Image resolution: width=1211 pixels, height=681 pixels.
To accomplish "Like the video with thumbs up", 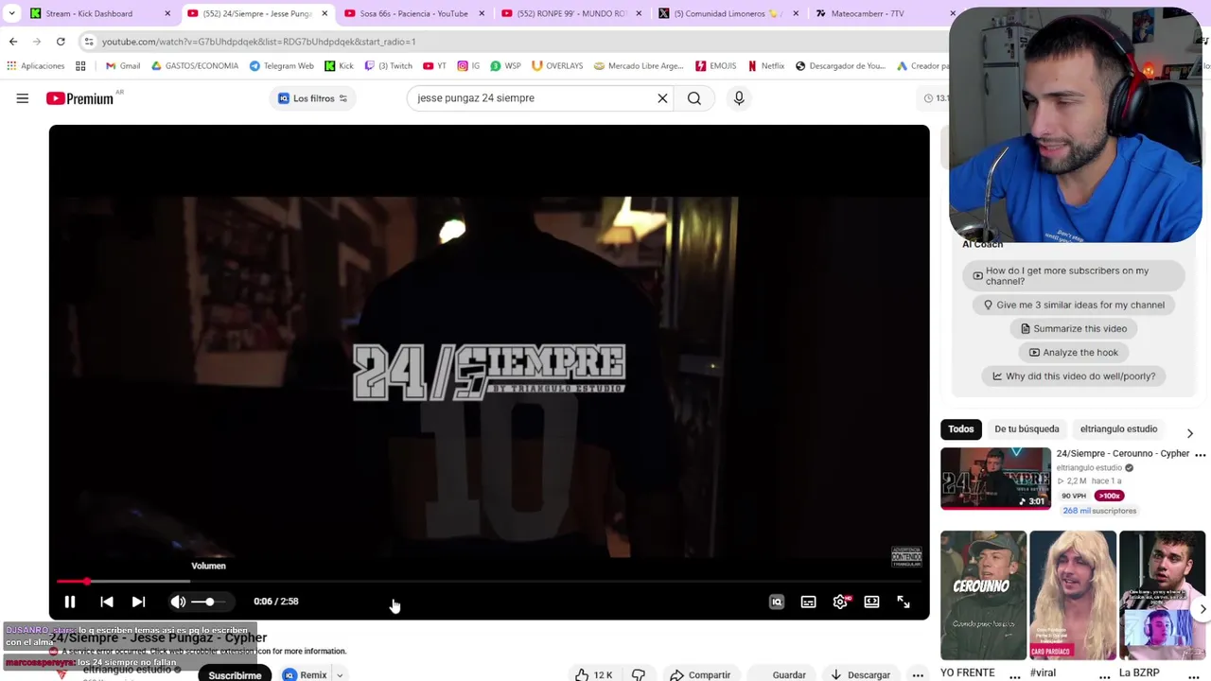I will pyautogui.click(x=594, y=674).
